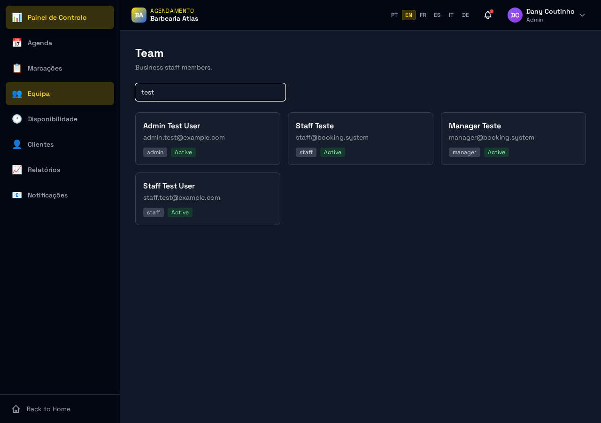Click the Barbearia Atlas business name
601x423 pixels.
pos(174,19)
